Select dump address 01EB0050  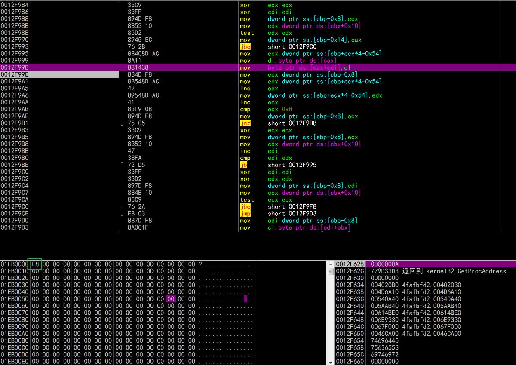coord(15,299)
